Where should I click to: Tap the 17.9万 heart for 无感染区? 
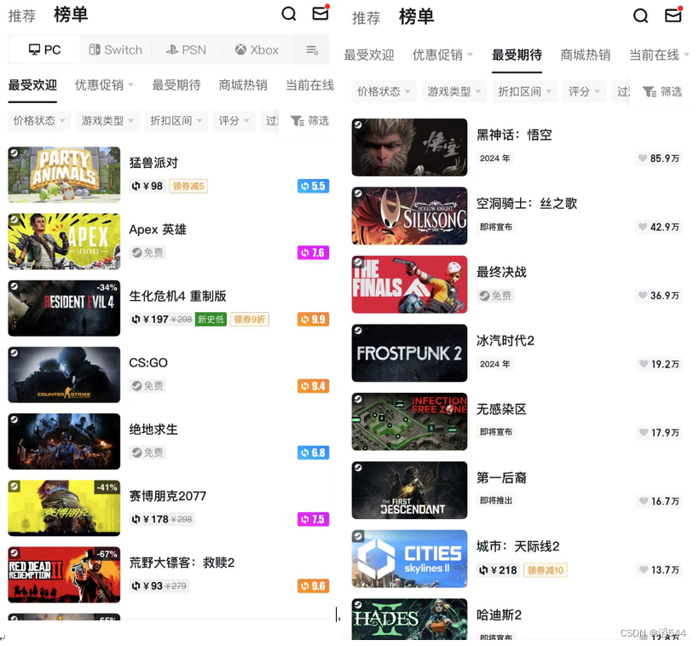658,432
